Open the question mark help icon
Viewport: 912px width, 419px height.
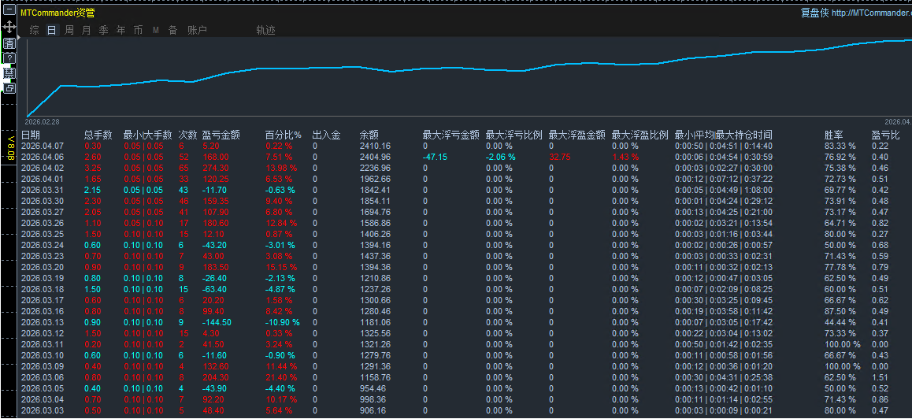9,58
